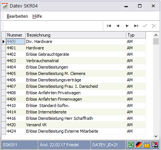Click 'Erlöse Anfahrten Firmenwagen' cell
This screenshot has height=150, width=161.
pos(76,99)
